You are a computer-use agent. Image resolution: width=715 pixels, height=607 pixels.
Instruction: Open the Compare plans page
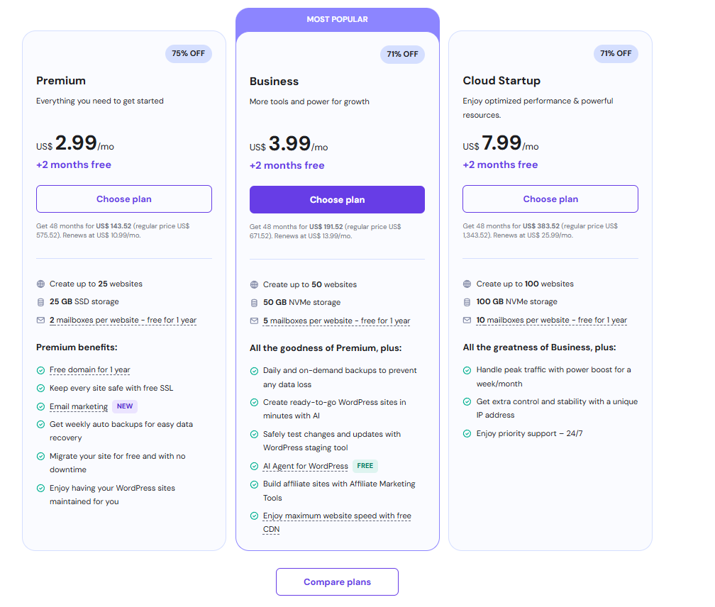point(337,582)
